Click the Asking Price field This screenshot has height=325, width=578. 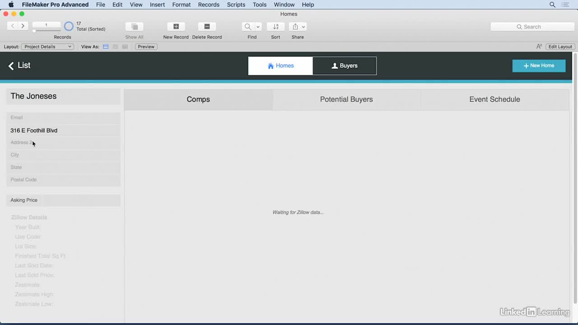coord(82,200)
